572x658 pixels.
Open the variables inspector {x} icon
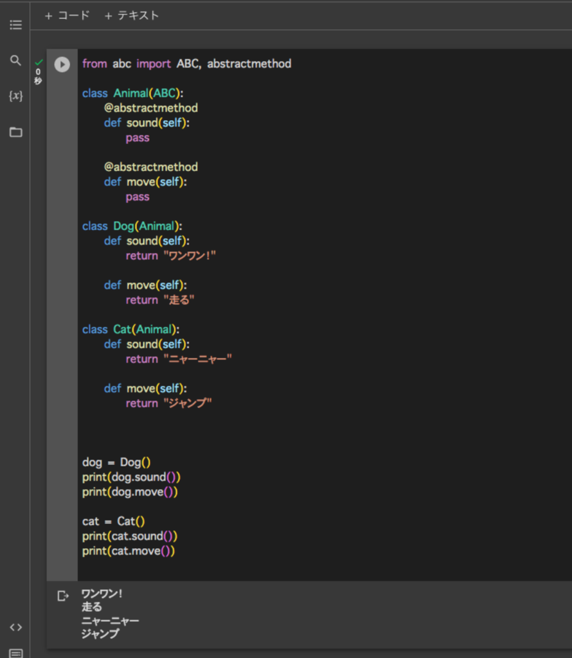[x=15, y=96]
